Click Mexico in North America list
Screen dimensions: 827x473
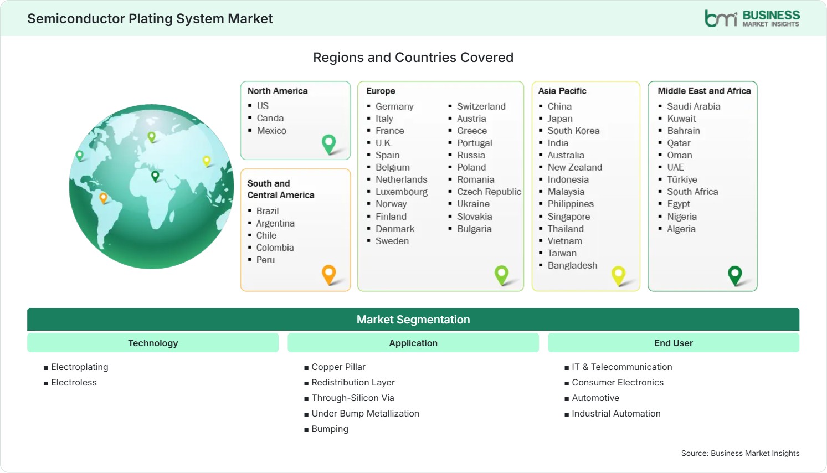click(x=271, y=131)
